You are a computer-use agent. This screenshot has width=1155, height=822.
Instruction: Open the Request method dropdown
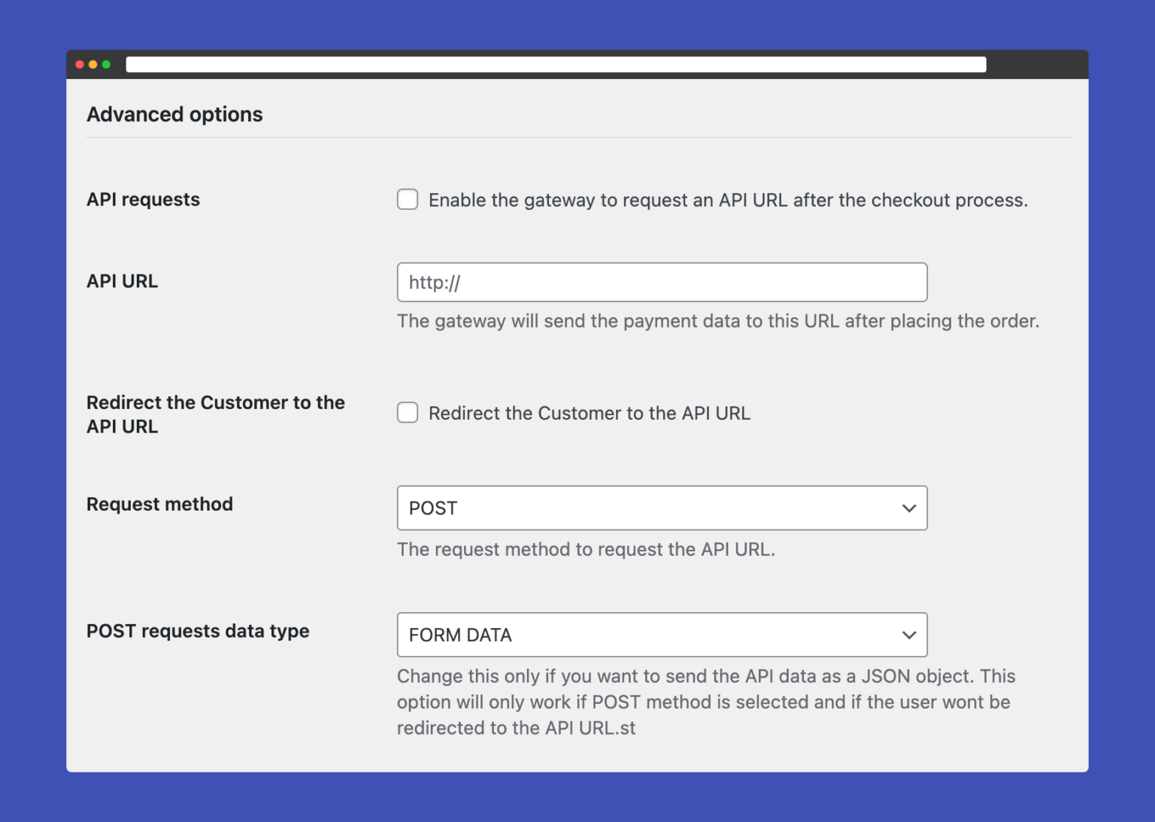click(x=662, y=508)
